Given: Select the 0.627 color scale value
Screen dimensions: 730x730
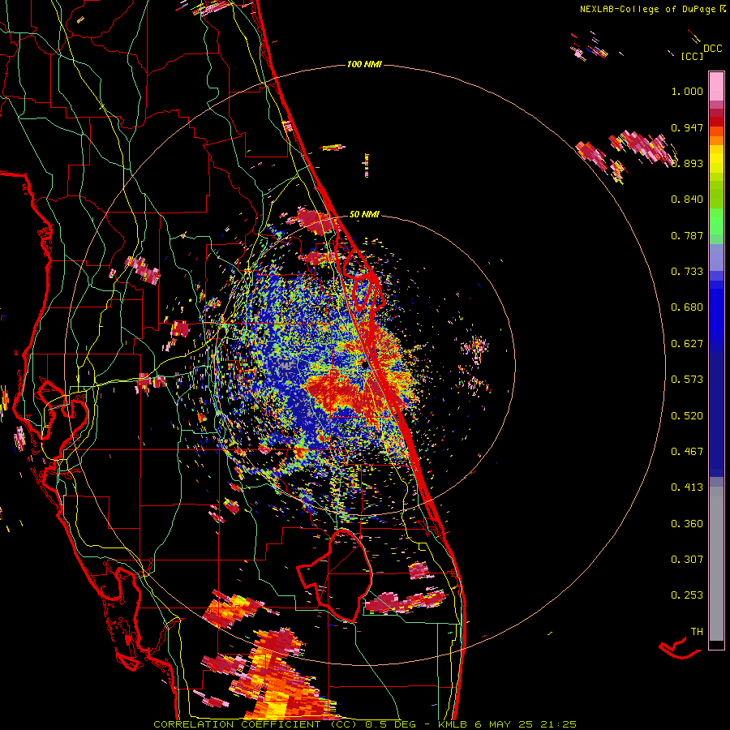Looking at the screenshot, I should (687, 344).
